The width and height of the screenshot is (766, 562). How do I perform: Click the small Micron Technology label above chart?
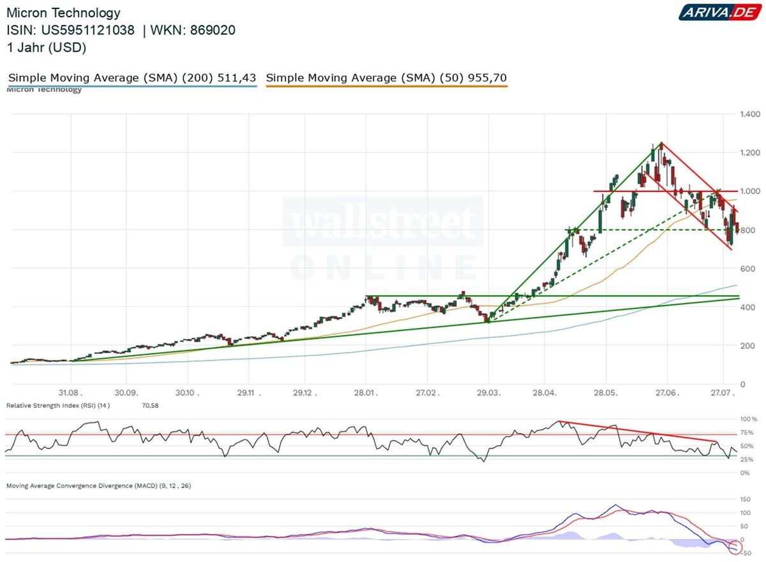44,89
